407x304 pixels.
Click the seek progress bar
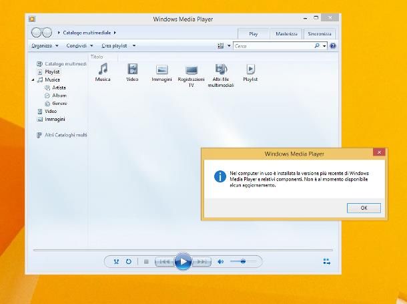183,250
